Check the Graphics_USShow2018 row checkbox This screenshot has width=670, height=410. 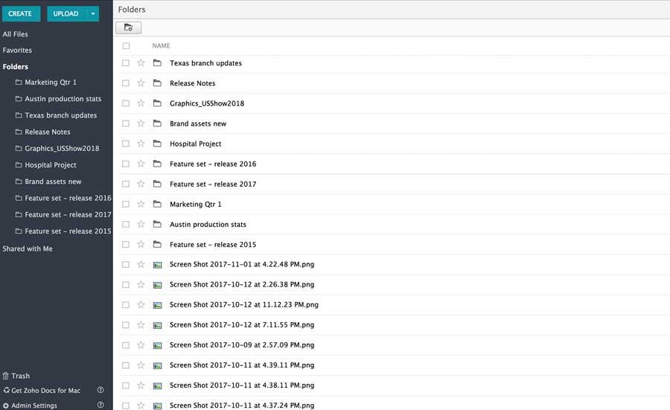[x=126, y=103]
